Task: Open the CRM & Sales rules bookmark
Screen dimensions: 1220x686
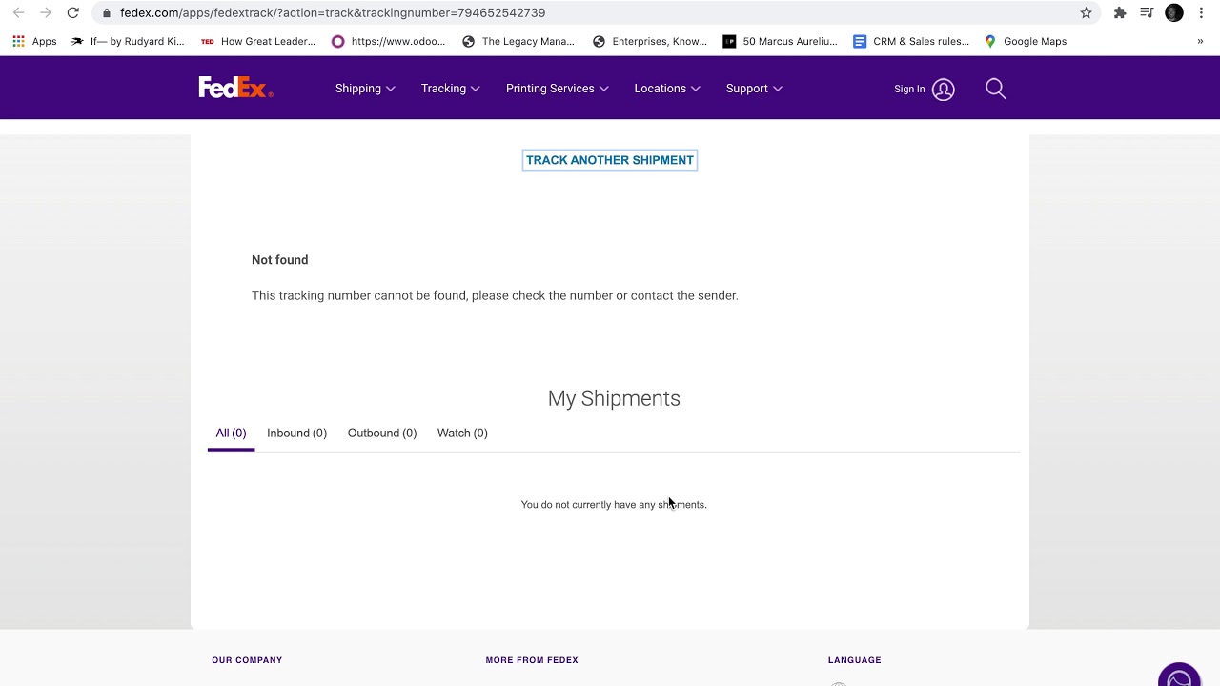Action: point(911,41)
